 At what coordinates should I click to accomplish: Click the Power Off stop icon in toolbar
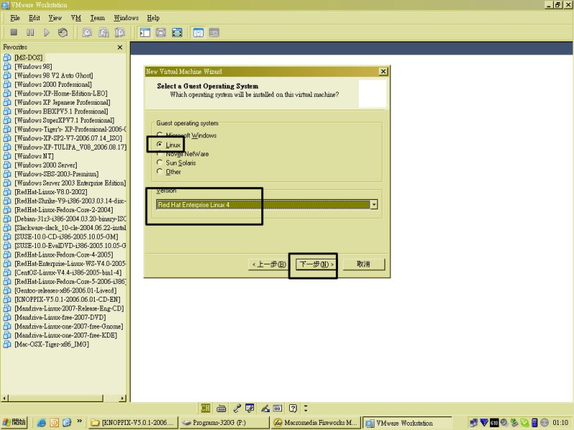(14, 32)
